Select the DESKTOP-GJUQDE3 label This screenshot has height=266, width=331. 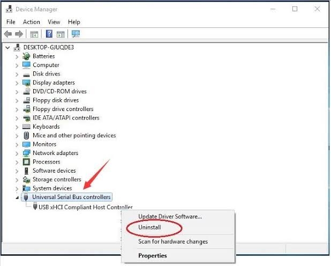click(49, 47)
